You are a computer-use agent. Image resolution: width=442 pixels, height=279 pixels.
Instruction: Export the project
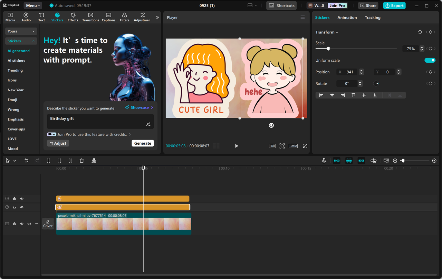click(394, 6)
